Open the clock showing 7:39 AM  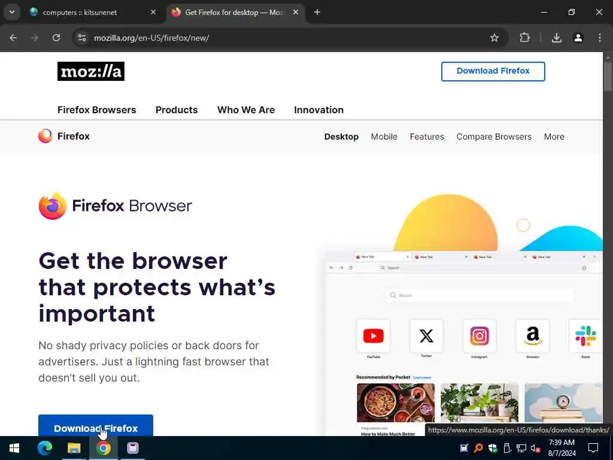pyautogui.click(x=562, y=448)
